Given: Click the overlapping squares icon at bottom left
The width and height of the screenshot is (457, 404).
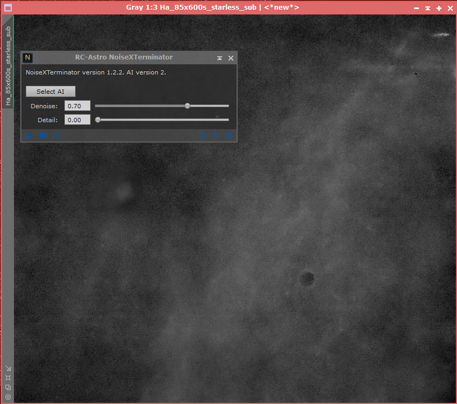Looking at the screenshot, I should [x=8, y=387].
